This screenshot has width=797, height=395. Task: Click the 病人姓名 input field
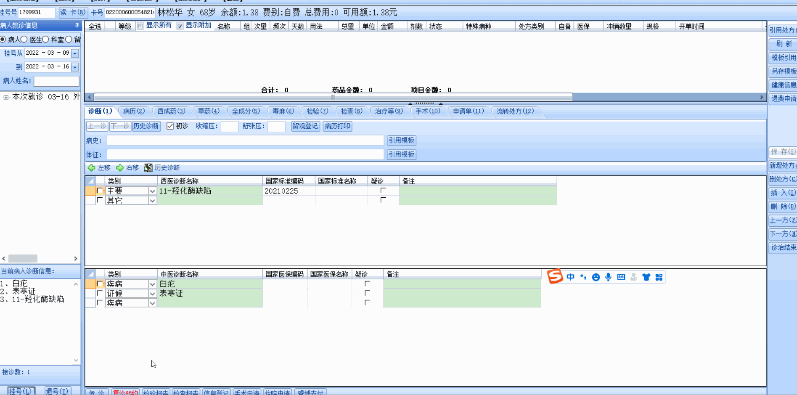pyautogui.click(x=56, y=81)
